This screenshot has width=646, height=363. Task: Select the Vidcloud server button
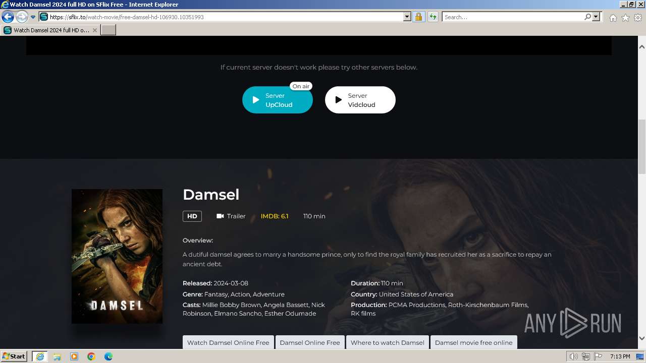click(360, 100)
